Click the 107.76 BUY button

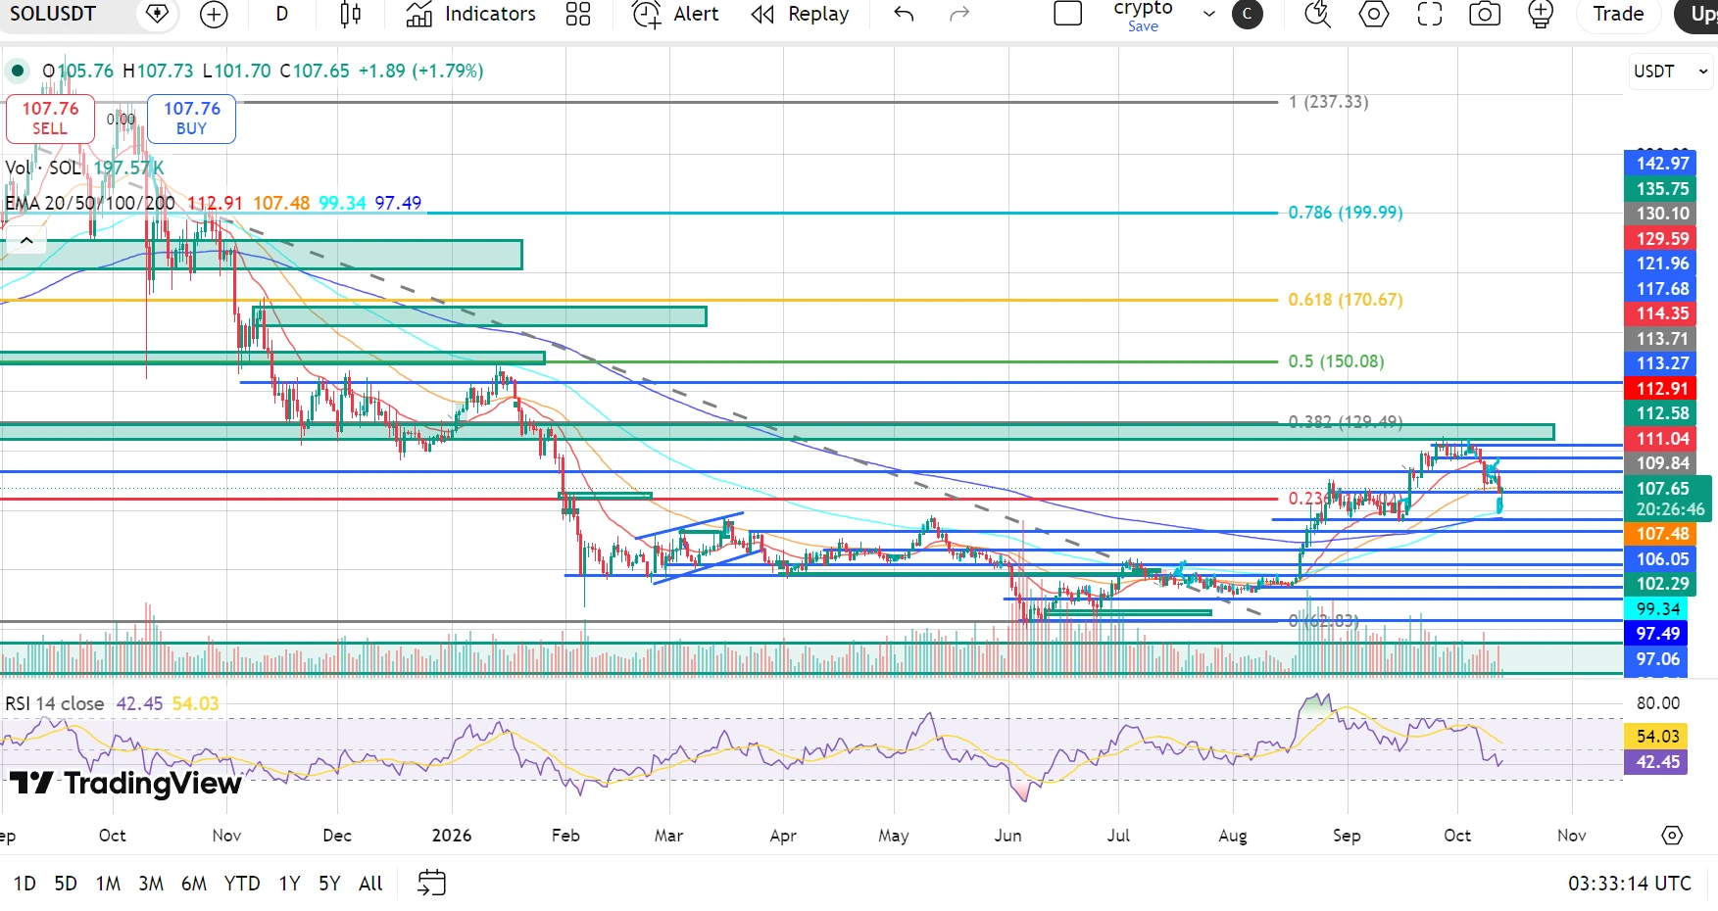click(x=191, y=119)
